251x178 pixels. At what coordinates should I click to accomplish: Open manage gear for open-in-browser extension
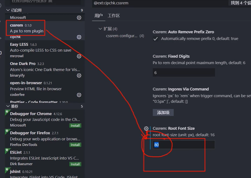(x=79, y=95)
